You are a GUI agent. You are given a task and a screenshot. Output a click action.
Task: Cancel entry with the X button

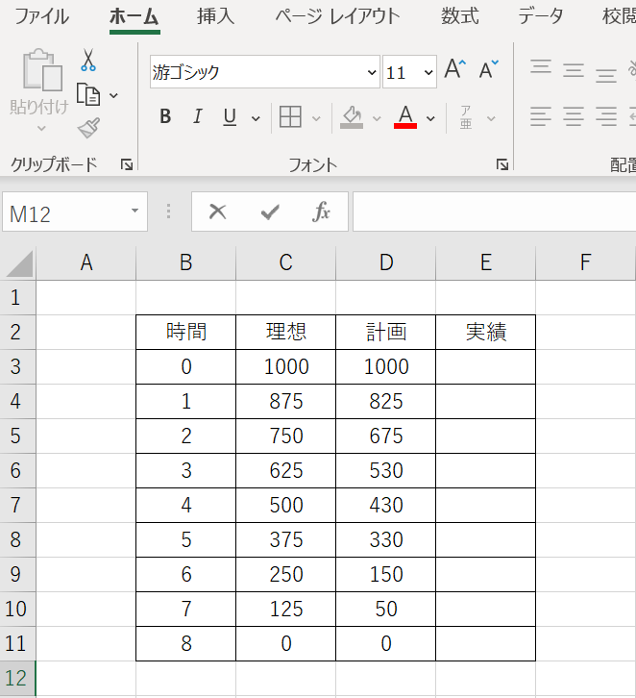pos(217,212)
